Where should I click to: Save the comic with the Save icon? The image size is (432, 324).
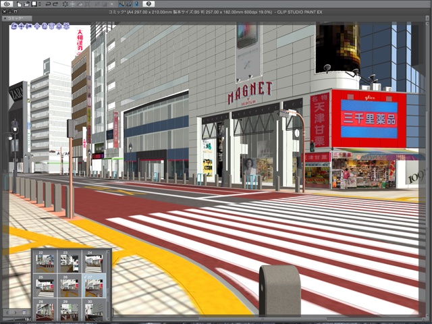(34, 4)
